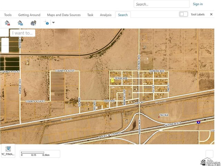This screenshot has width=221, height=166.
Task: Click the yellow highlighted parcel on map
Action: click(x=113, y=80)
